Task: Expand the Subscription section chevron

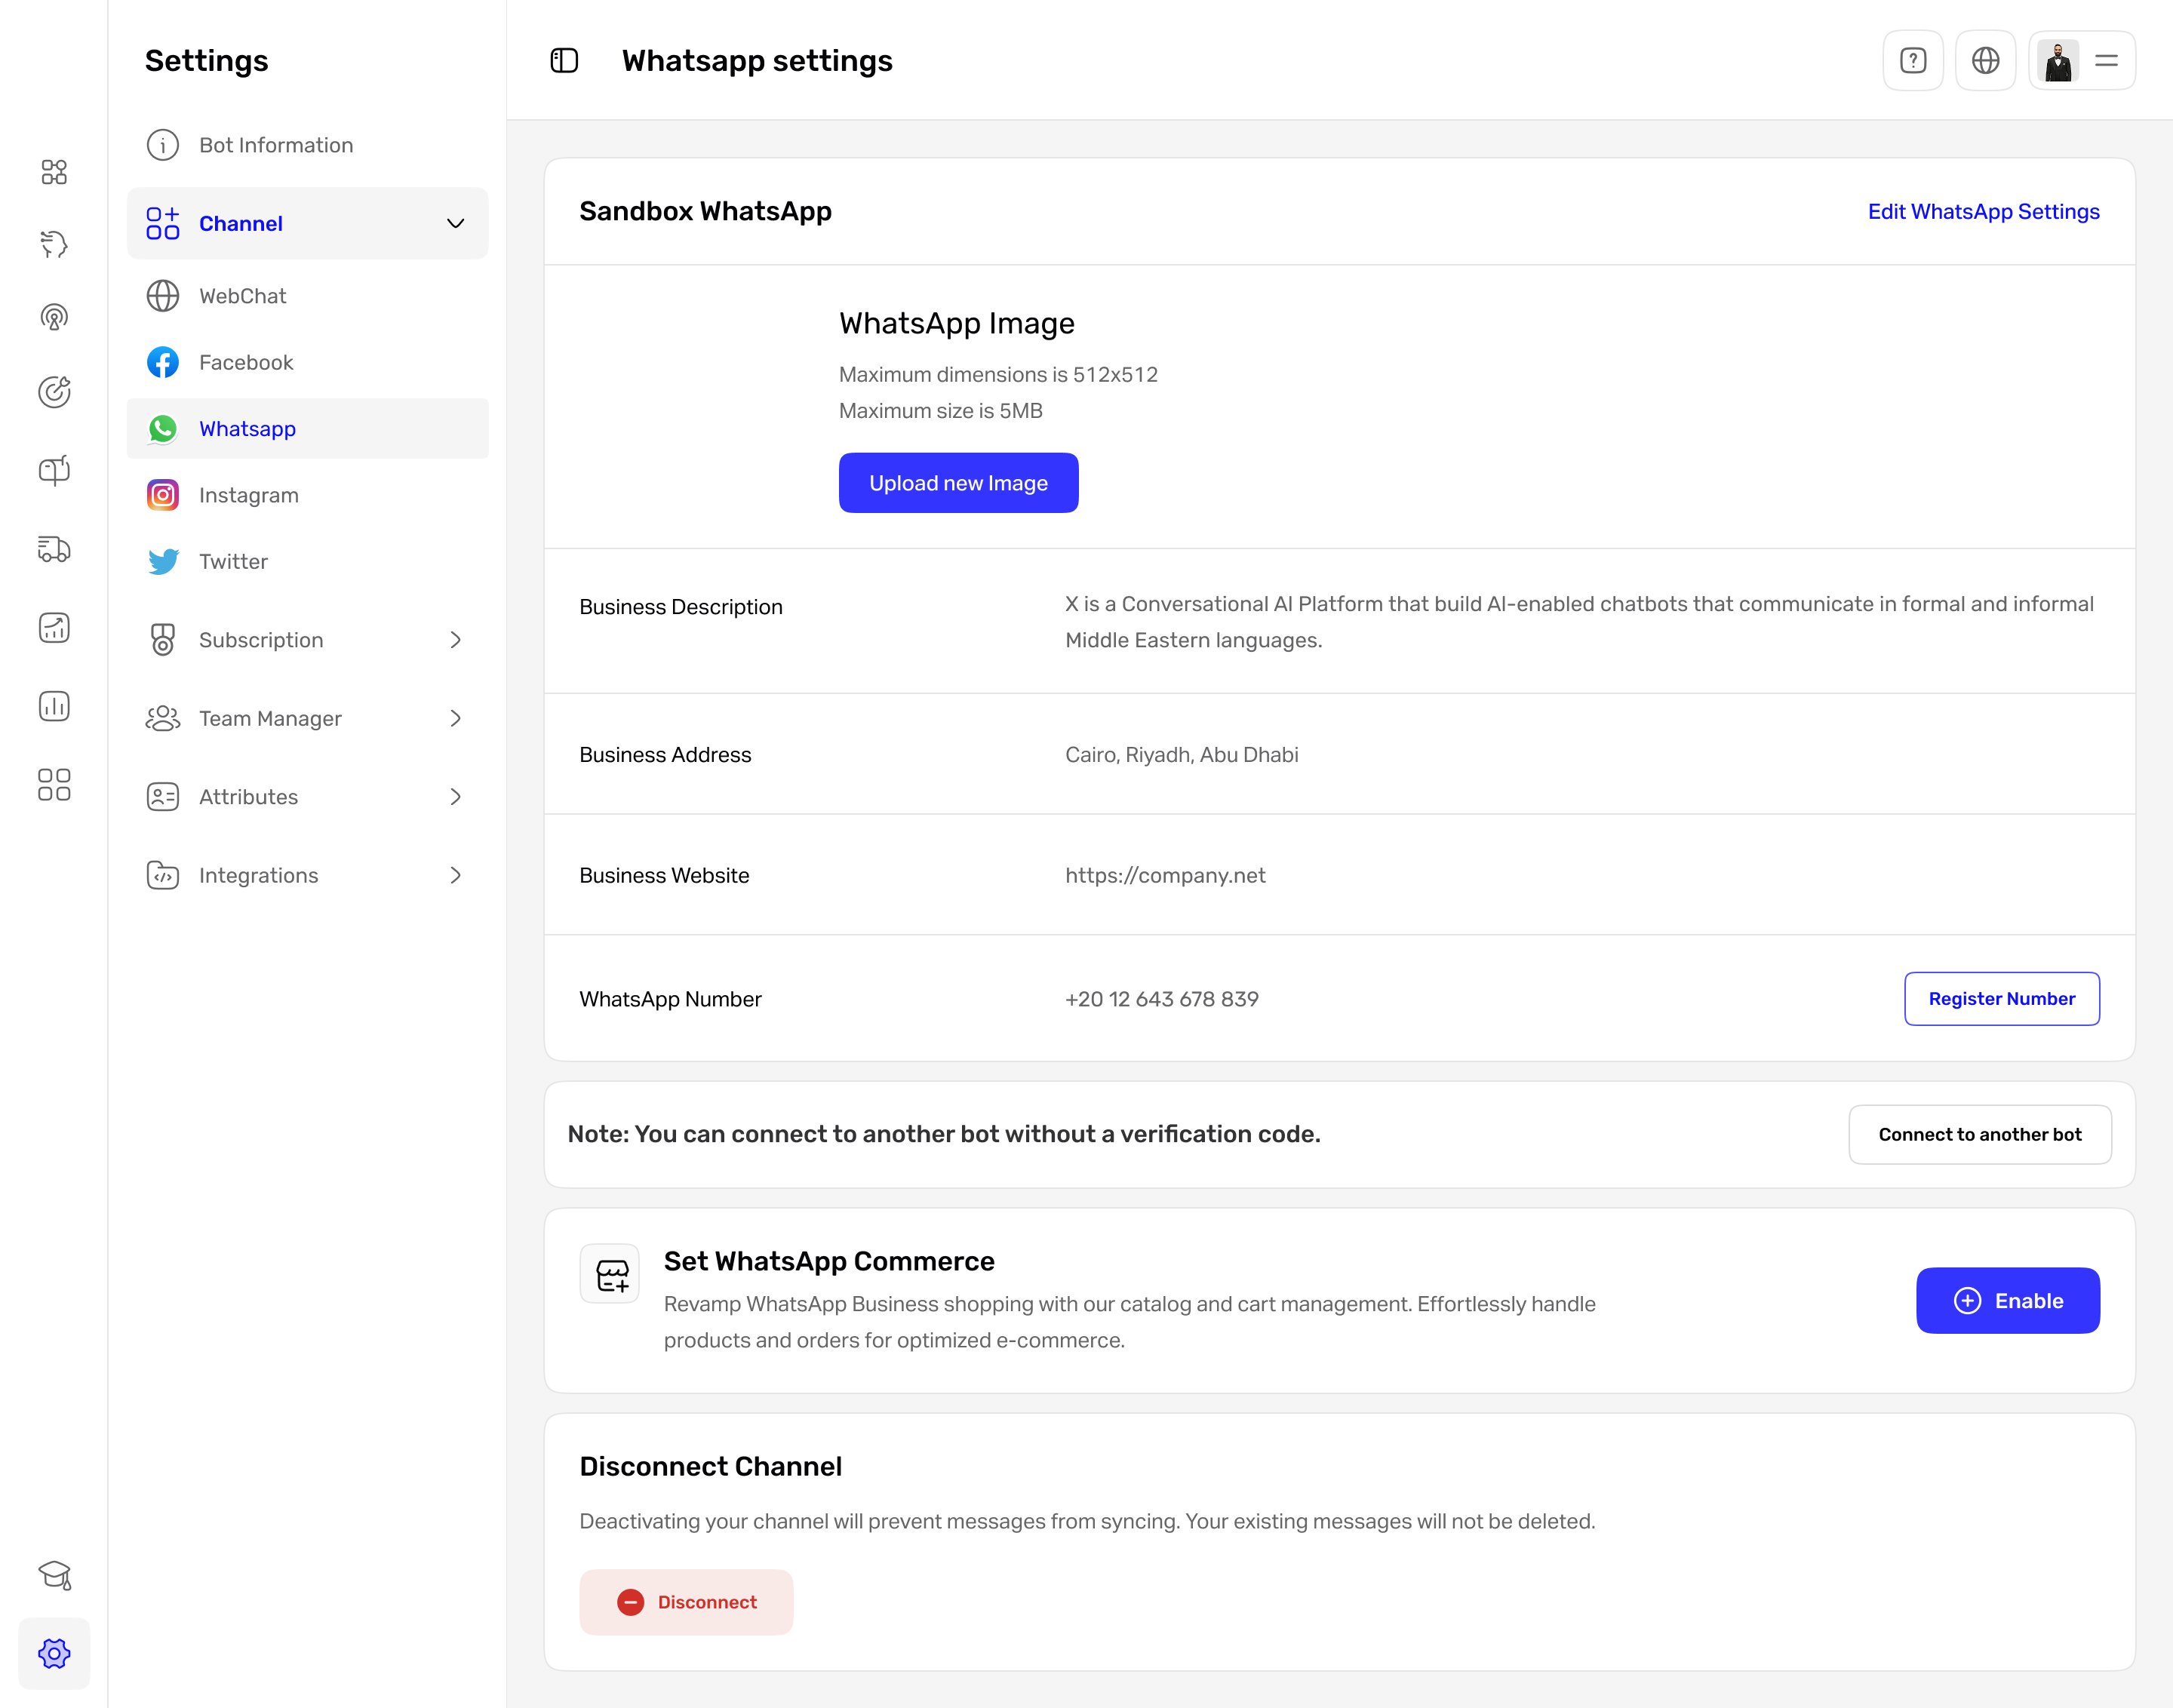Action: pyautogui.click(x=455, y=640)
